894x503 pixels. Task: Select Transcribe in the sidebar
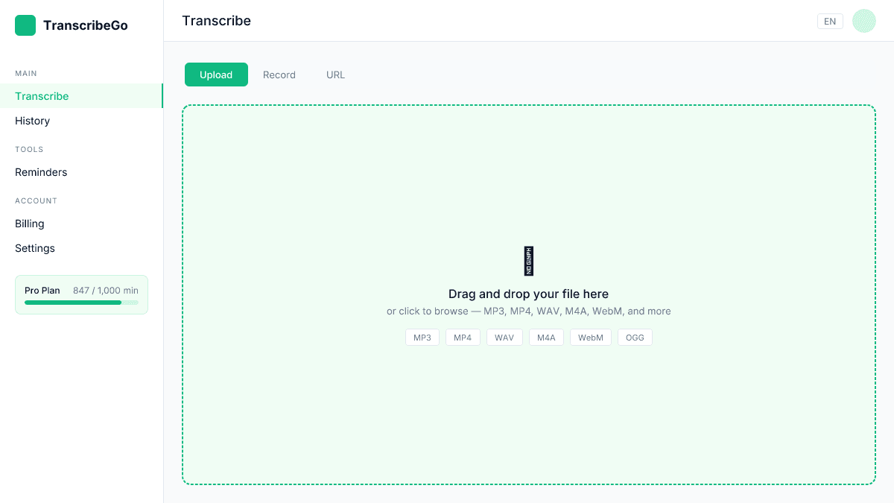42,96
